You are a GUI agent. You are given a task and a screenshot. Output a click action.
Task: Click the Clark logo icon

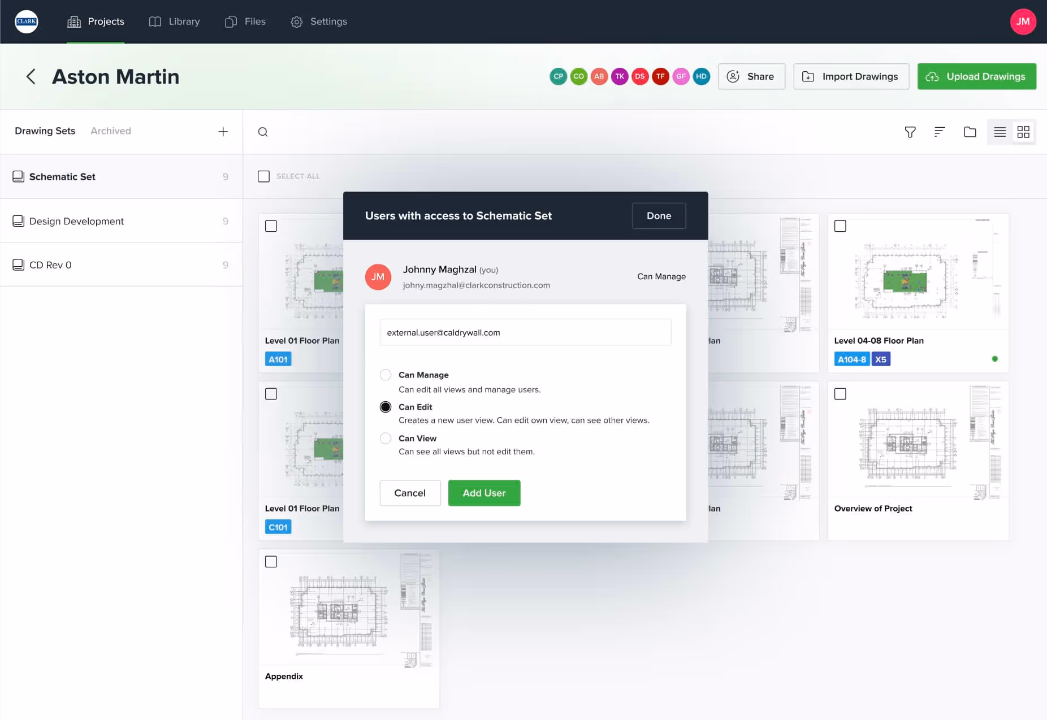click(27, 21)
